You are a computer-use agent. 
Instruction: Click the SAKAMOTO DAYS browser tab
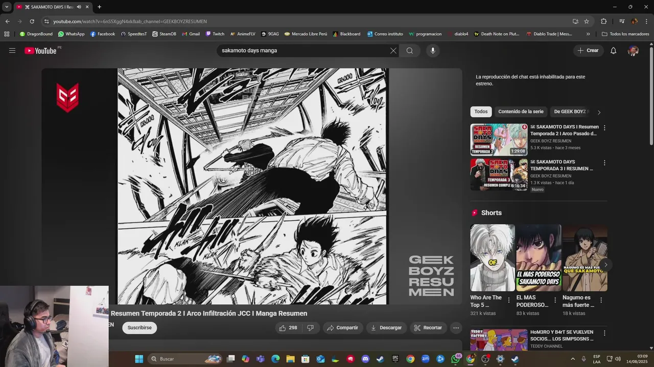[x=53, y=7]
